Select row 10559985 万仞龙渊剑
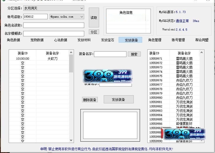Image resolution: width=215 pixels, height=153 pixels. [x=174, y=119]
